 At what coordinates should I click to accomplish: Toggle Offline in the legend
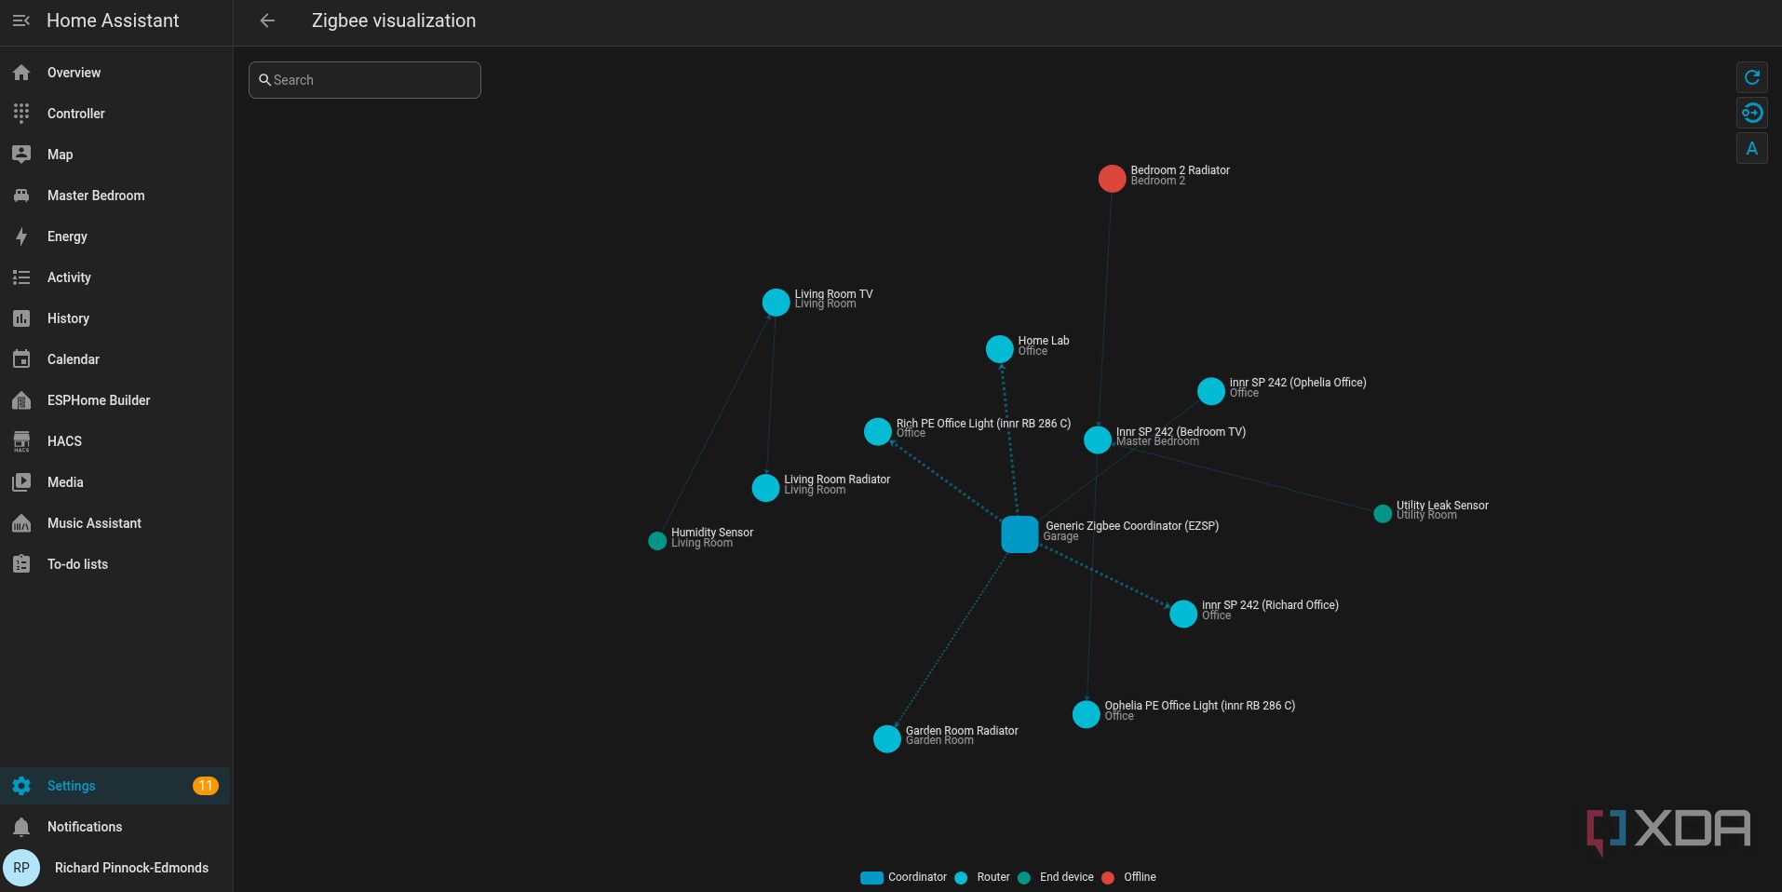click(x=1128, y=877)
